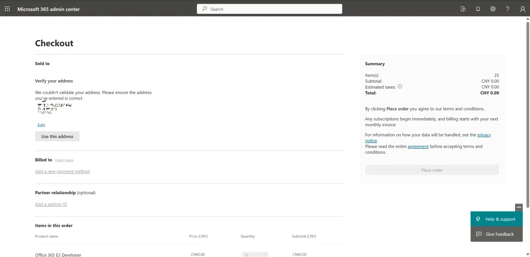Click the Product name column header
The width and height of the screenshot is (530, 257).
pos(47,236)
